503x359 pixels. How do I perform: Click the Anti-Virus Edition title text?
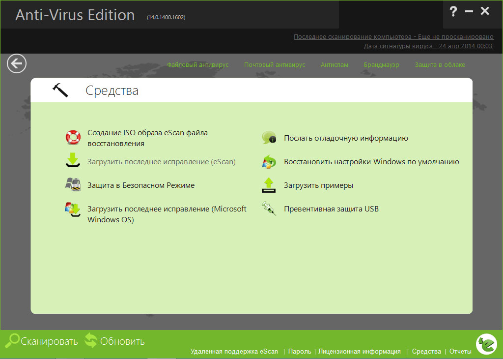coord(75,15)
